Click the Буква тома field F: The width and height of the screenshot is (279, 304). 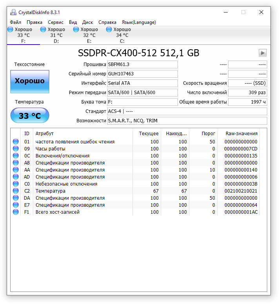coord(143,102)
